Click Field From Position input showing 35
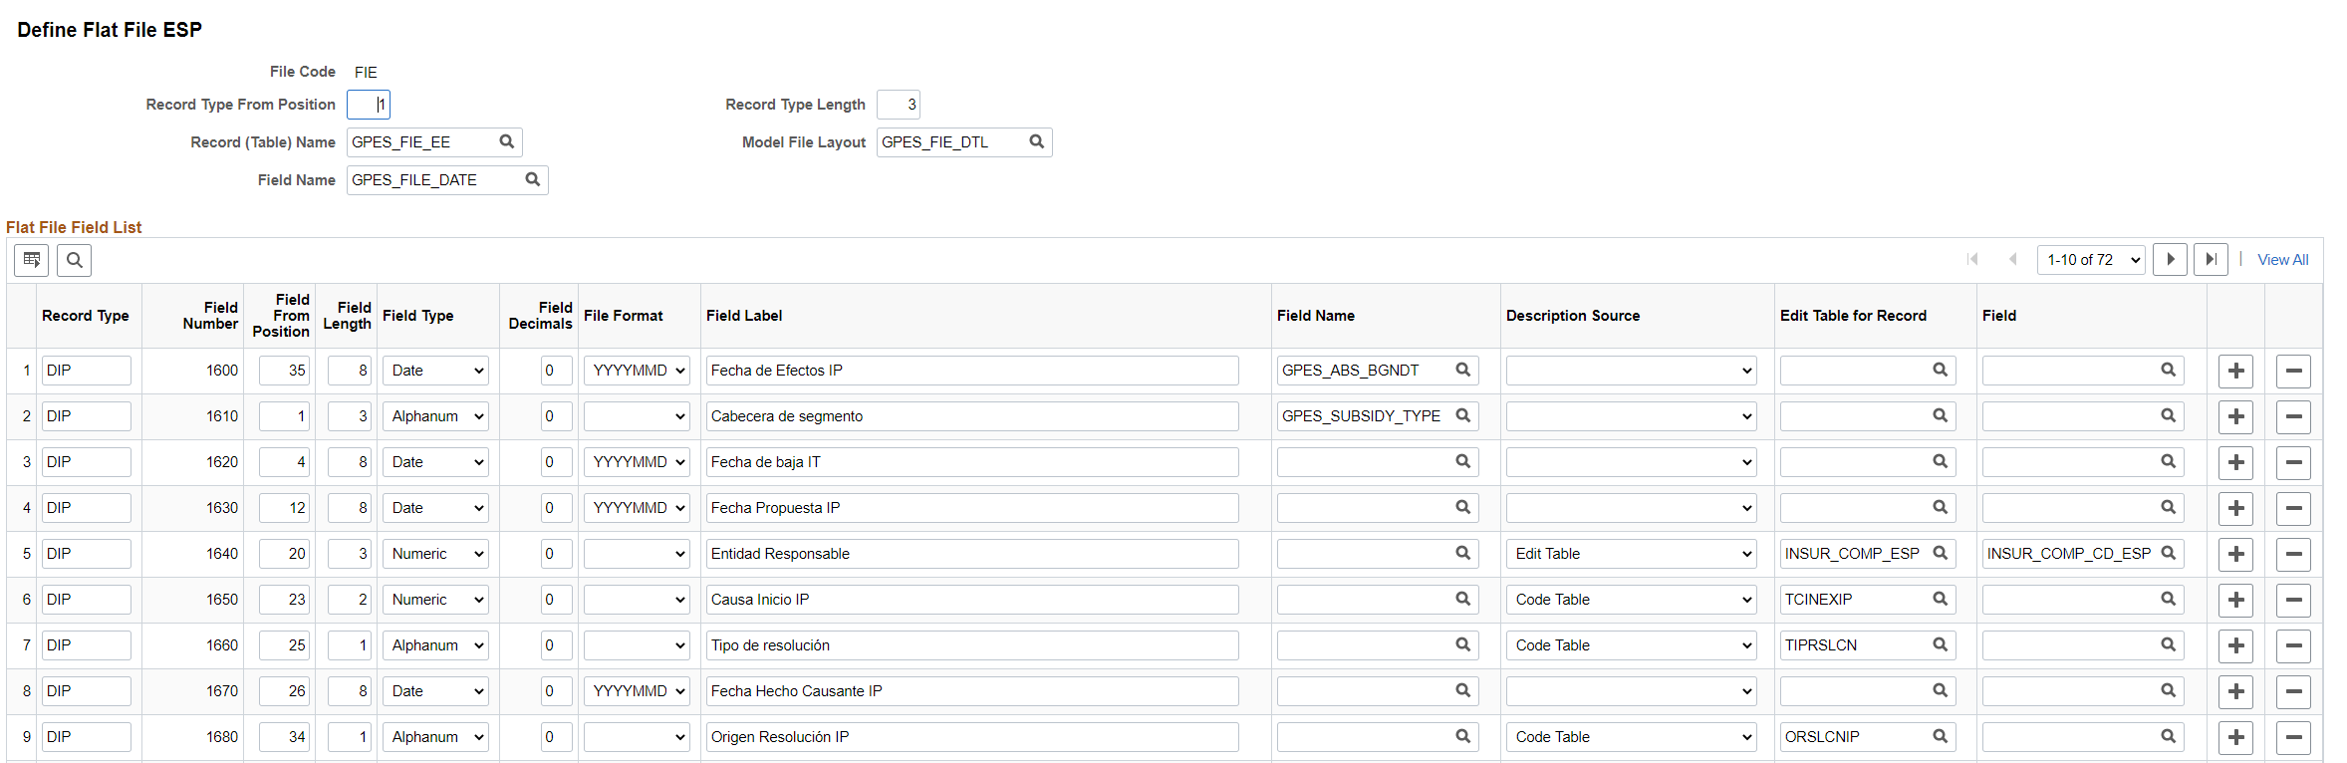This screenshot has width=2347, height=763. click(285, 371)
